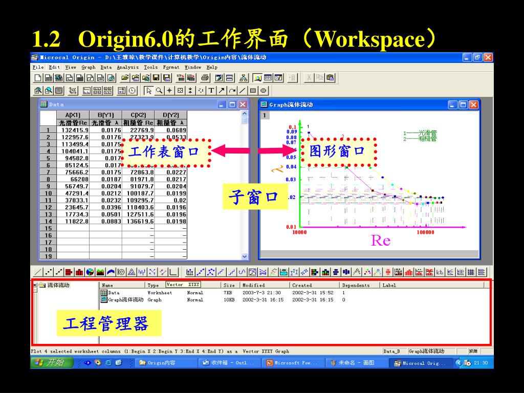This screenshot has height=393, width=524.
Task: Select the magnifier Enlarger tool
Action: (x=160, y=91)
